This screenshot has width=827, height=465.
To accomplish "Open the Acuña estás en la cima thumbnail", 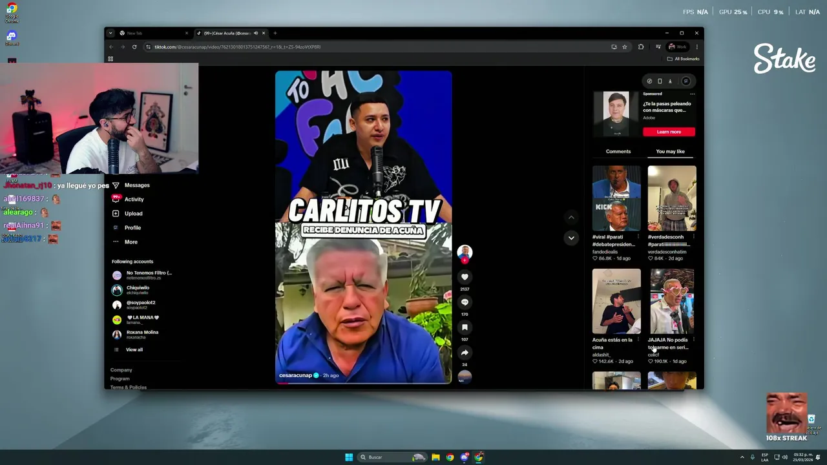I will 616,301.
